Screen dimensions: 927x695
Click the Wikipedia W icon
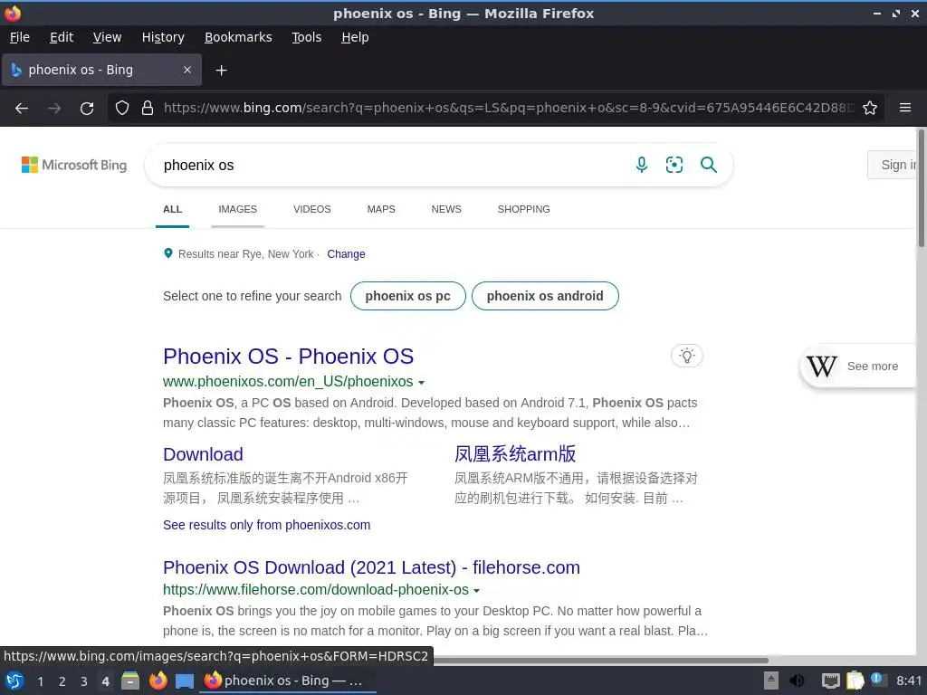point(822,367)
